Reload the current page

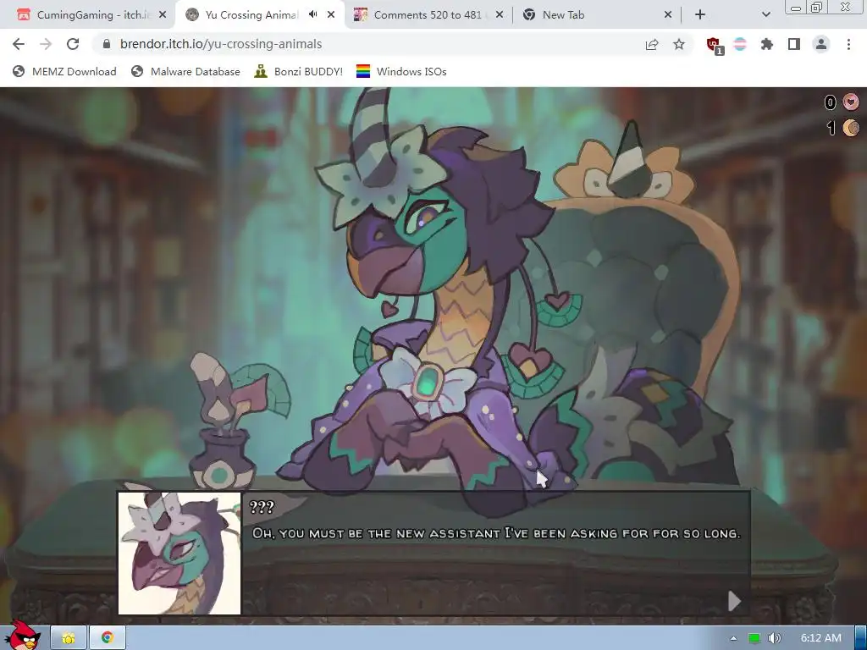[73, 44]
